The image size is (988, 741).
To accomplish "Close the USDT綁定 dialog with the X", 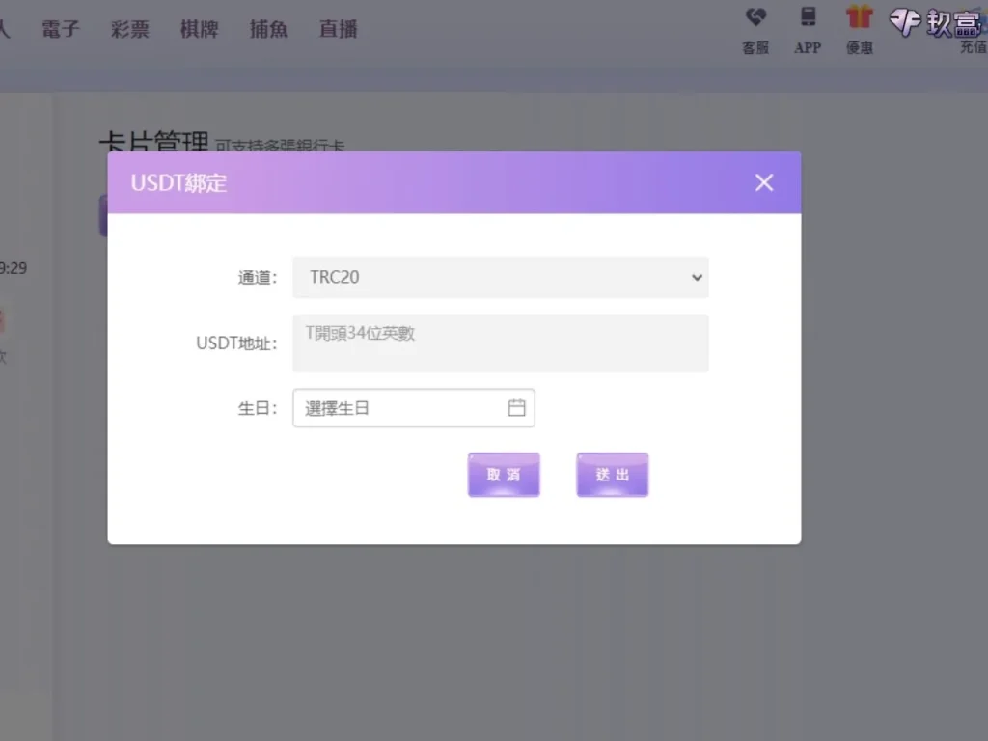I will click(x=764, y=182).
